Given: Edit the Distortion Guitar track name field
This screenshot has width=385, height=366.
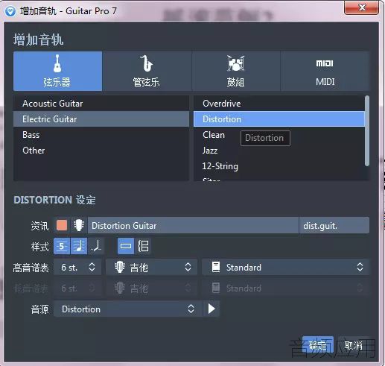Looking at the screenshot, I should click(193, 225).
